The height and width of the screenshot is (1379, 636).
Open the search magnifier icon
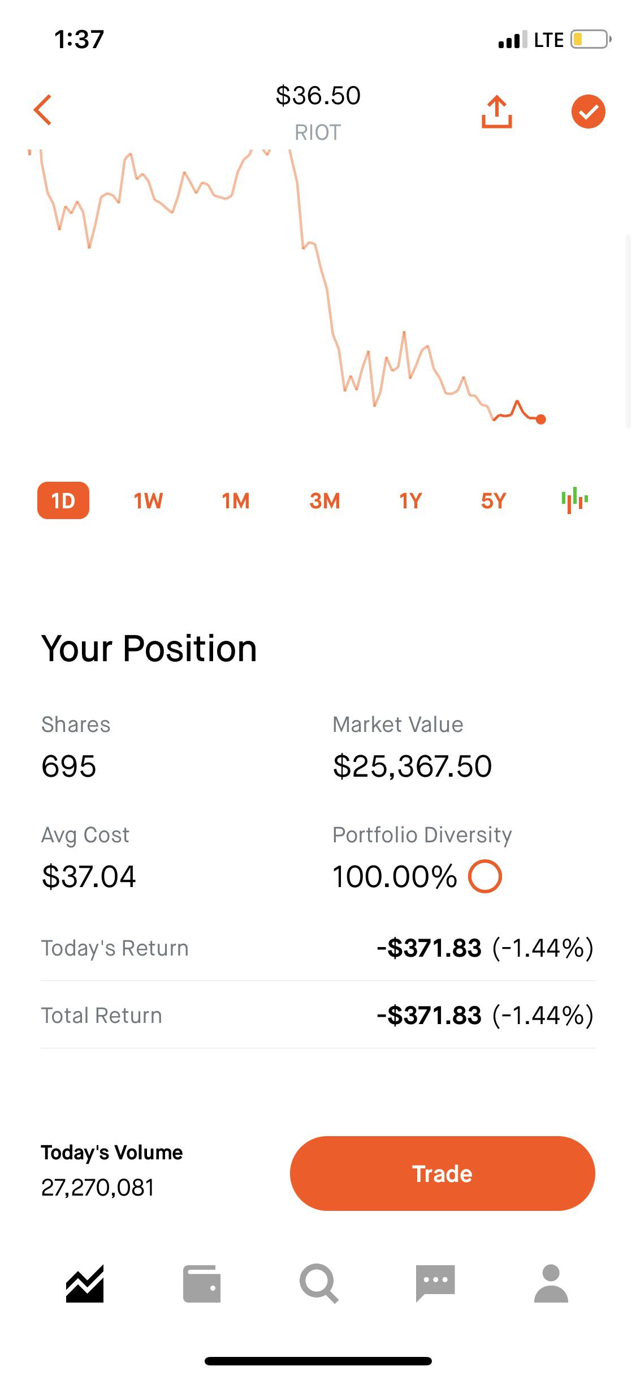(319, 1284)
